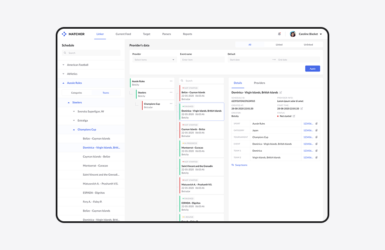Click the Apply button
This screenshot has width=385, height=250.
[312, 68]
